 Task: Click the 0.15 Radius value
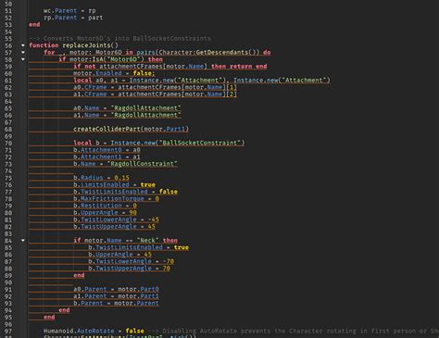121,178
